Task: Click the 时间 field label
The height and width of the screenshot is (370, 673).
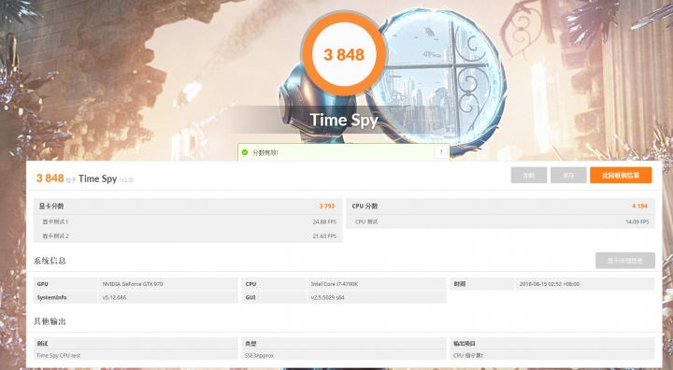Action: tap(460, 284)
